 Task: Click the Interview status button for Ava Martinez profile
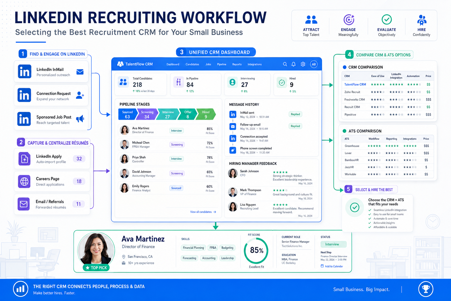point(334,244)
